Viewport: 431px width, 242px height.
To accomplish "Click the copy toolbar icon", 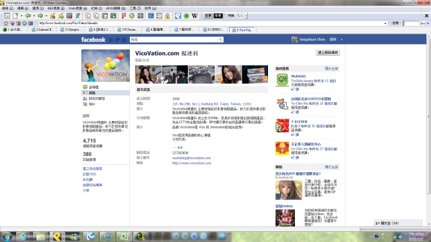I will click(88, 16).
